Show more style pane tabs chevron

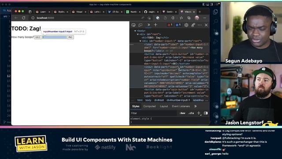tap(195, 106)
